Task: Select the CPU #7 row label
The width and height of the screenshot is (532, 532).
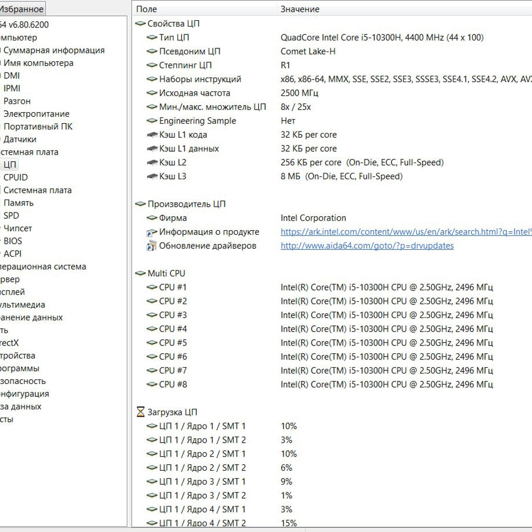Action: [x=173, y=370]
